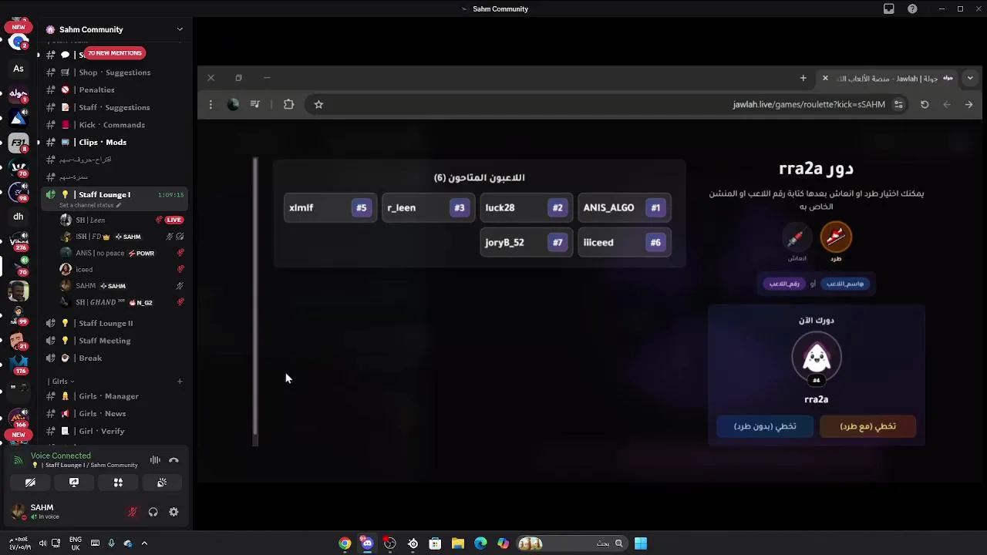This screenshot has width=987, height=555.
Task: Choose the طرد kick action icon
Action: [x=836, y=237]
